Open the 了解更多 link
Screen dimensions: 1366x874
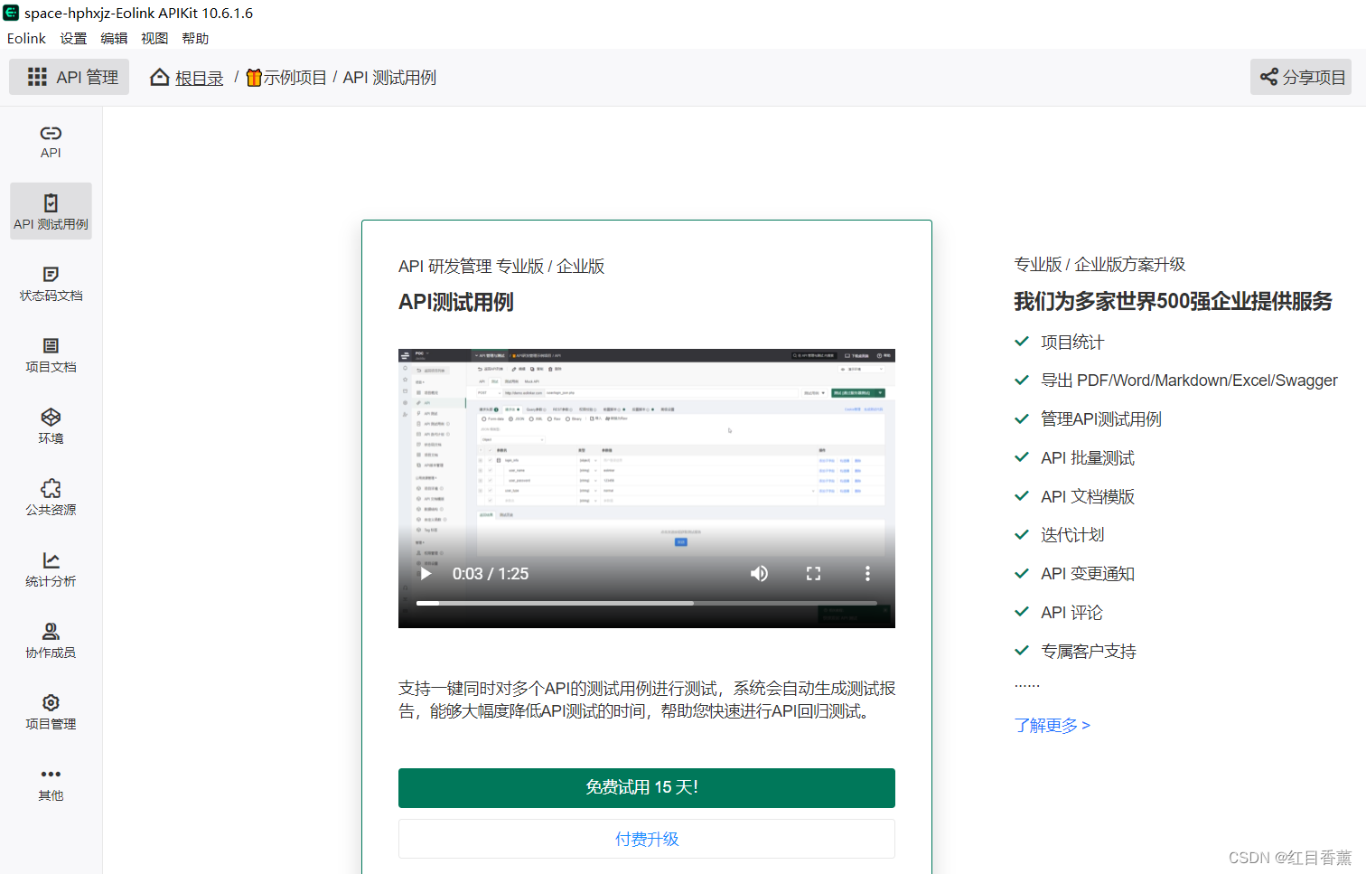[x=1052, y=725]
